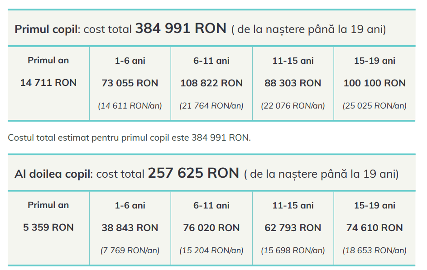Click the (7 769 RON/an) yearly rate

pyautogui.click(x=130, y=251)
